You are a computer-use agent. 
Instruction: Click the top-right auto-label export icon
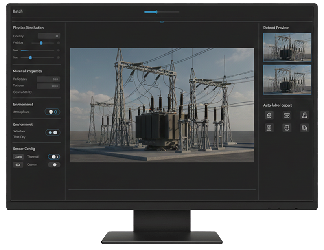[304, 115]
